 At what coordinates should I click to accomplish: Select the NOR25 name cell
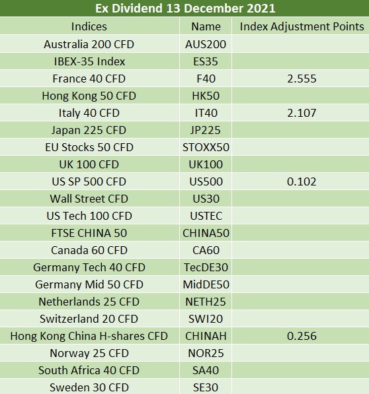[x=206, y=353]
